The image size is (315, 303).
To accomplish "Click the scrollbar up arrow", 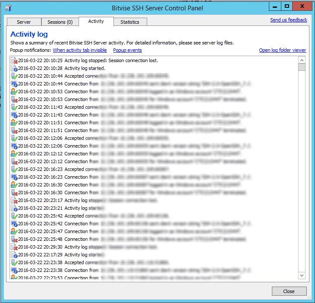I will tap(302, 60).
